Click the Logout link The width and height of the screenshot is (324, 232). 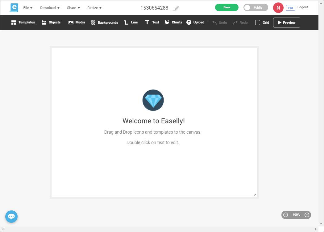tap(303, 7)
